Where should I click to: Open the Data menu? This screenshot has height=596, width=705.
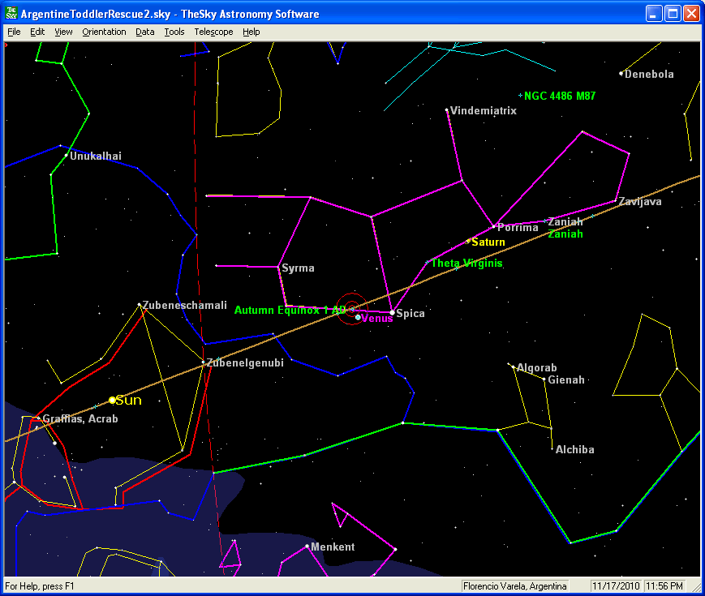tap(145, 32)
